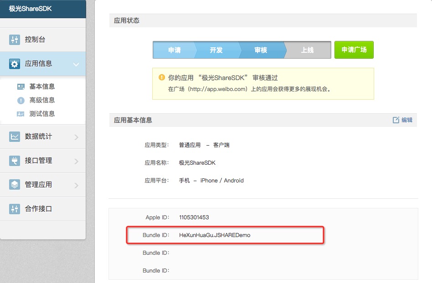This screenshot has height=283, width=432.
Task: Open 高级信息 submenu item
Action: (x=42, y=100)
